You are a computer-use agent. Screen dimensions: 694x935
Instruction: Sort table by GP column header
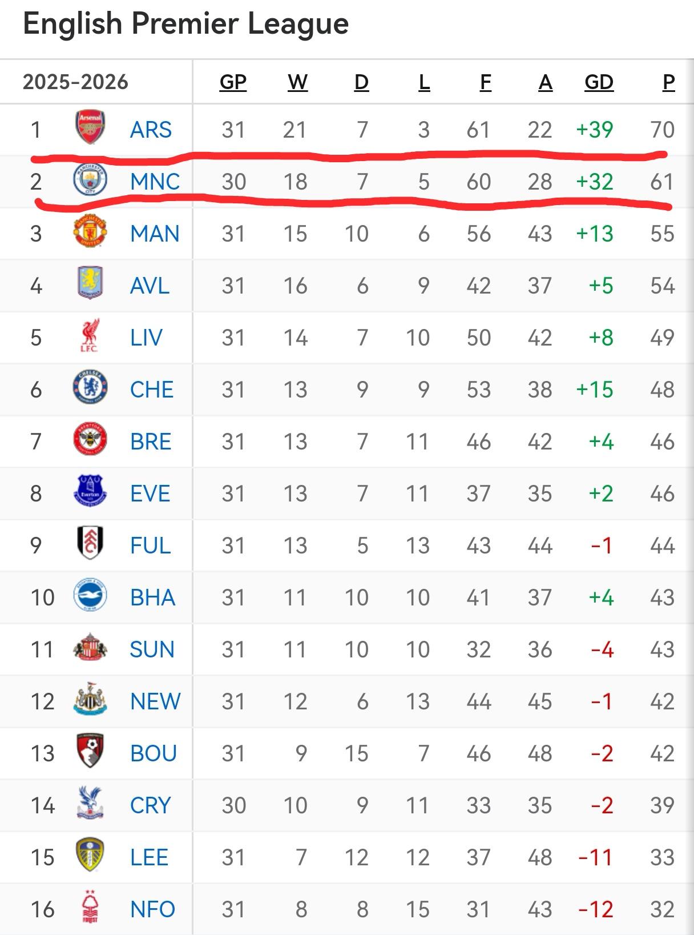point(233,82)
